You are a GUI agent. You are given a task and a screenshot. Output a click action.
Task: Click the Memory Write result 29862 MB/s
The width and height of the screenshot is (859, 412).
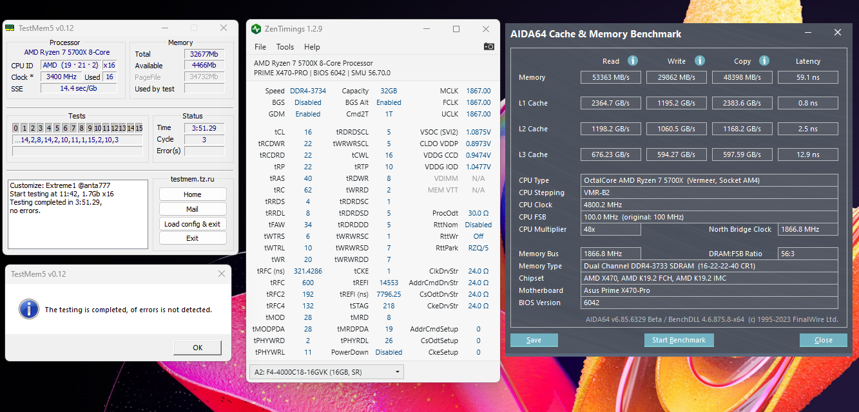677,77
